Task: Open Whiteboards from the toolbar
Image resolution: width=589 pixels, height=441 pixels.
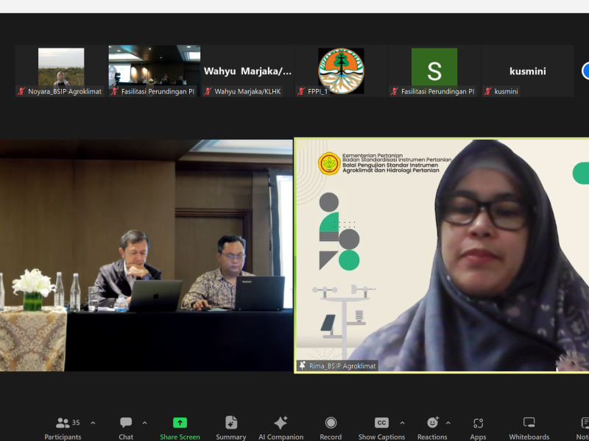Action: tap(529, 427)
